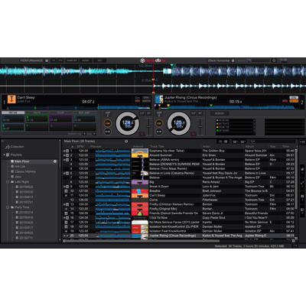
Task: Click the Jupiter Rising artwork on deck 2
Action: tap(159, 99)
